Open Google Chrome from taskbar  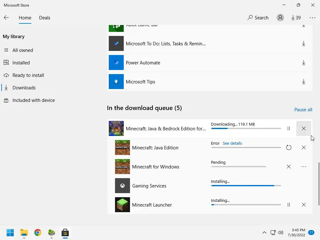[37, 232]
